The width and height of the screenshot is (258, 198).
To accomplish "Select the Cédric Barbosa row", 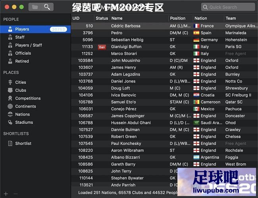I will tap(165, 26).
